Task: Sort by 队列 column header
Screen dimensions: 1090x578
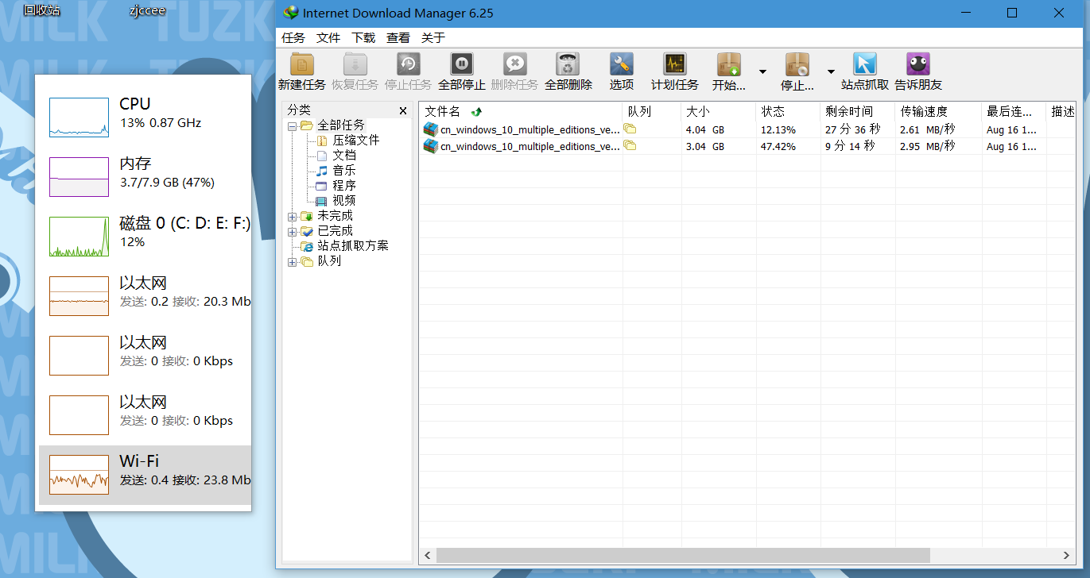Action: tap(652, 111)
